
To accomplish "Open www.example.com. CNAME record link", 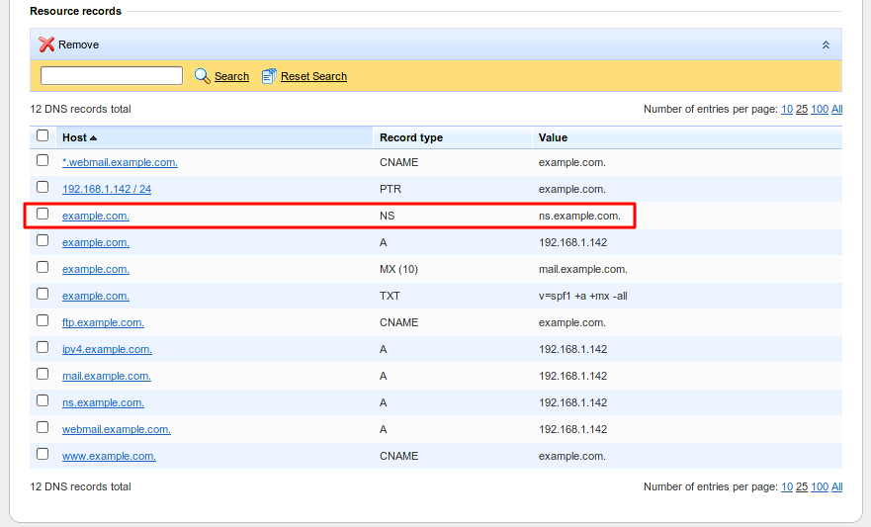I will (109, 456).
